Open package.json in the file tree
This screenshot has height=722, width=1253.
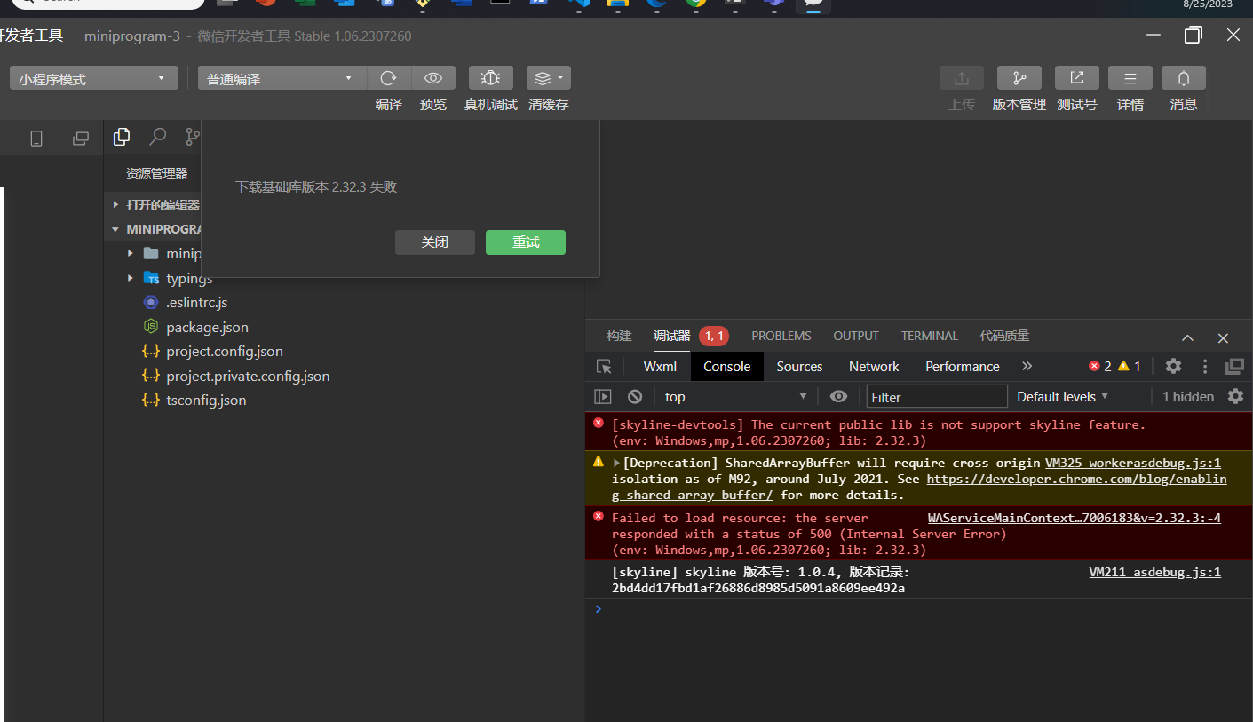tap(207, 327)
